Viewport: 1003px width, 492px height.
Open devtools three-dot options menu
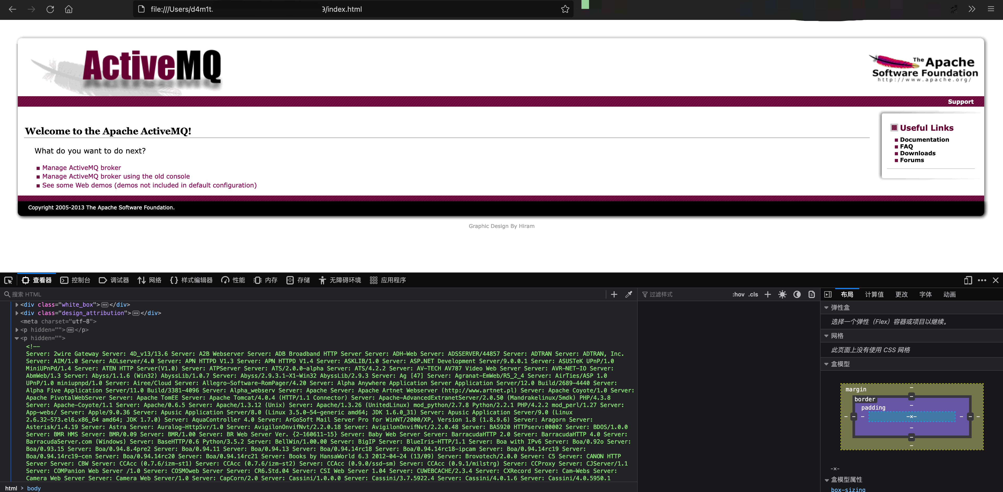982,280
